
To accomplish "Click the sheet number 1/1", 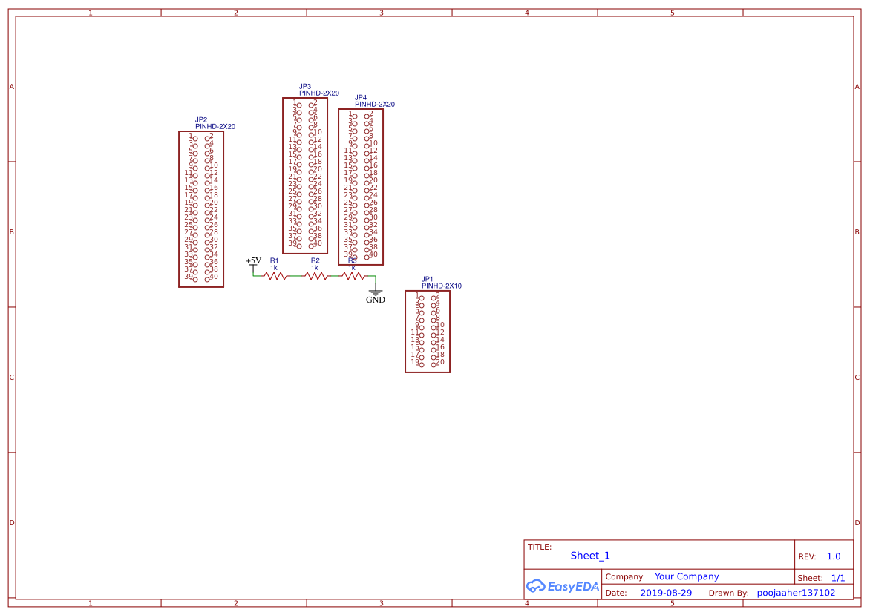I will point(837,577).
